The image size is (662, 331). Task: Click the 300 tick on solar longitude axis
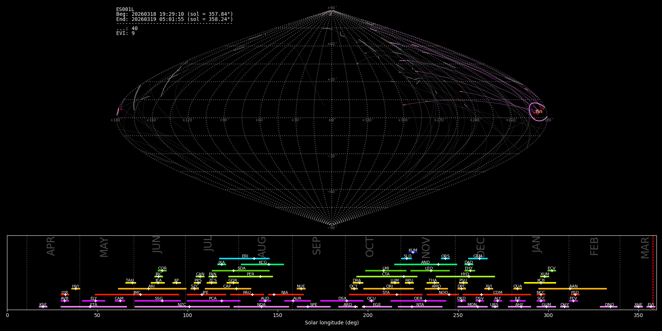click(548, 315)
